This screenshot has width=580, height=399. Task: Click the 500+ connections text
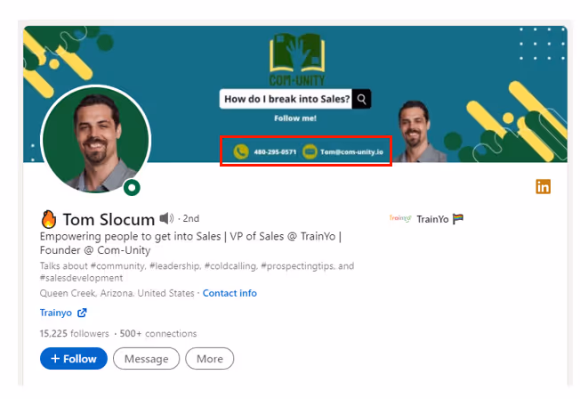point(158,333)
